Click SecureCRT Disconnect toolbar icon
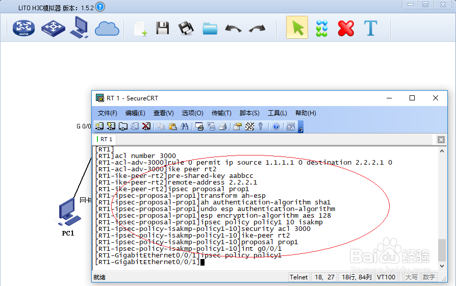Viewport: 456px width, 286px height. (146, 126)
